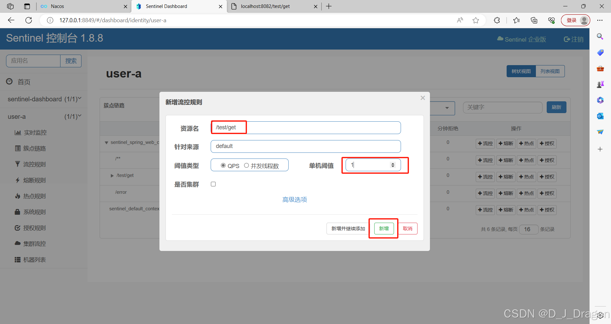Viewport: 611px width, 324px height.
Task: Open the favorites list icon
Action: pos(516,20)
